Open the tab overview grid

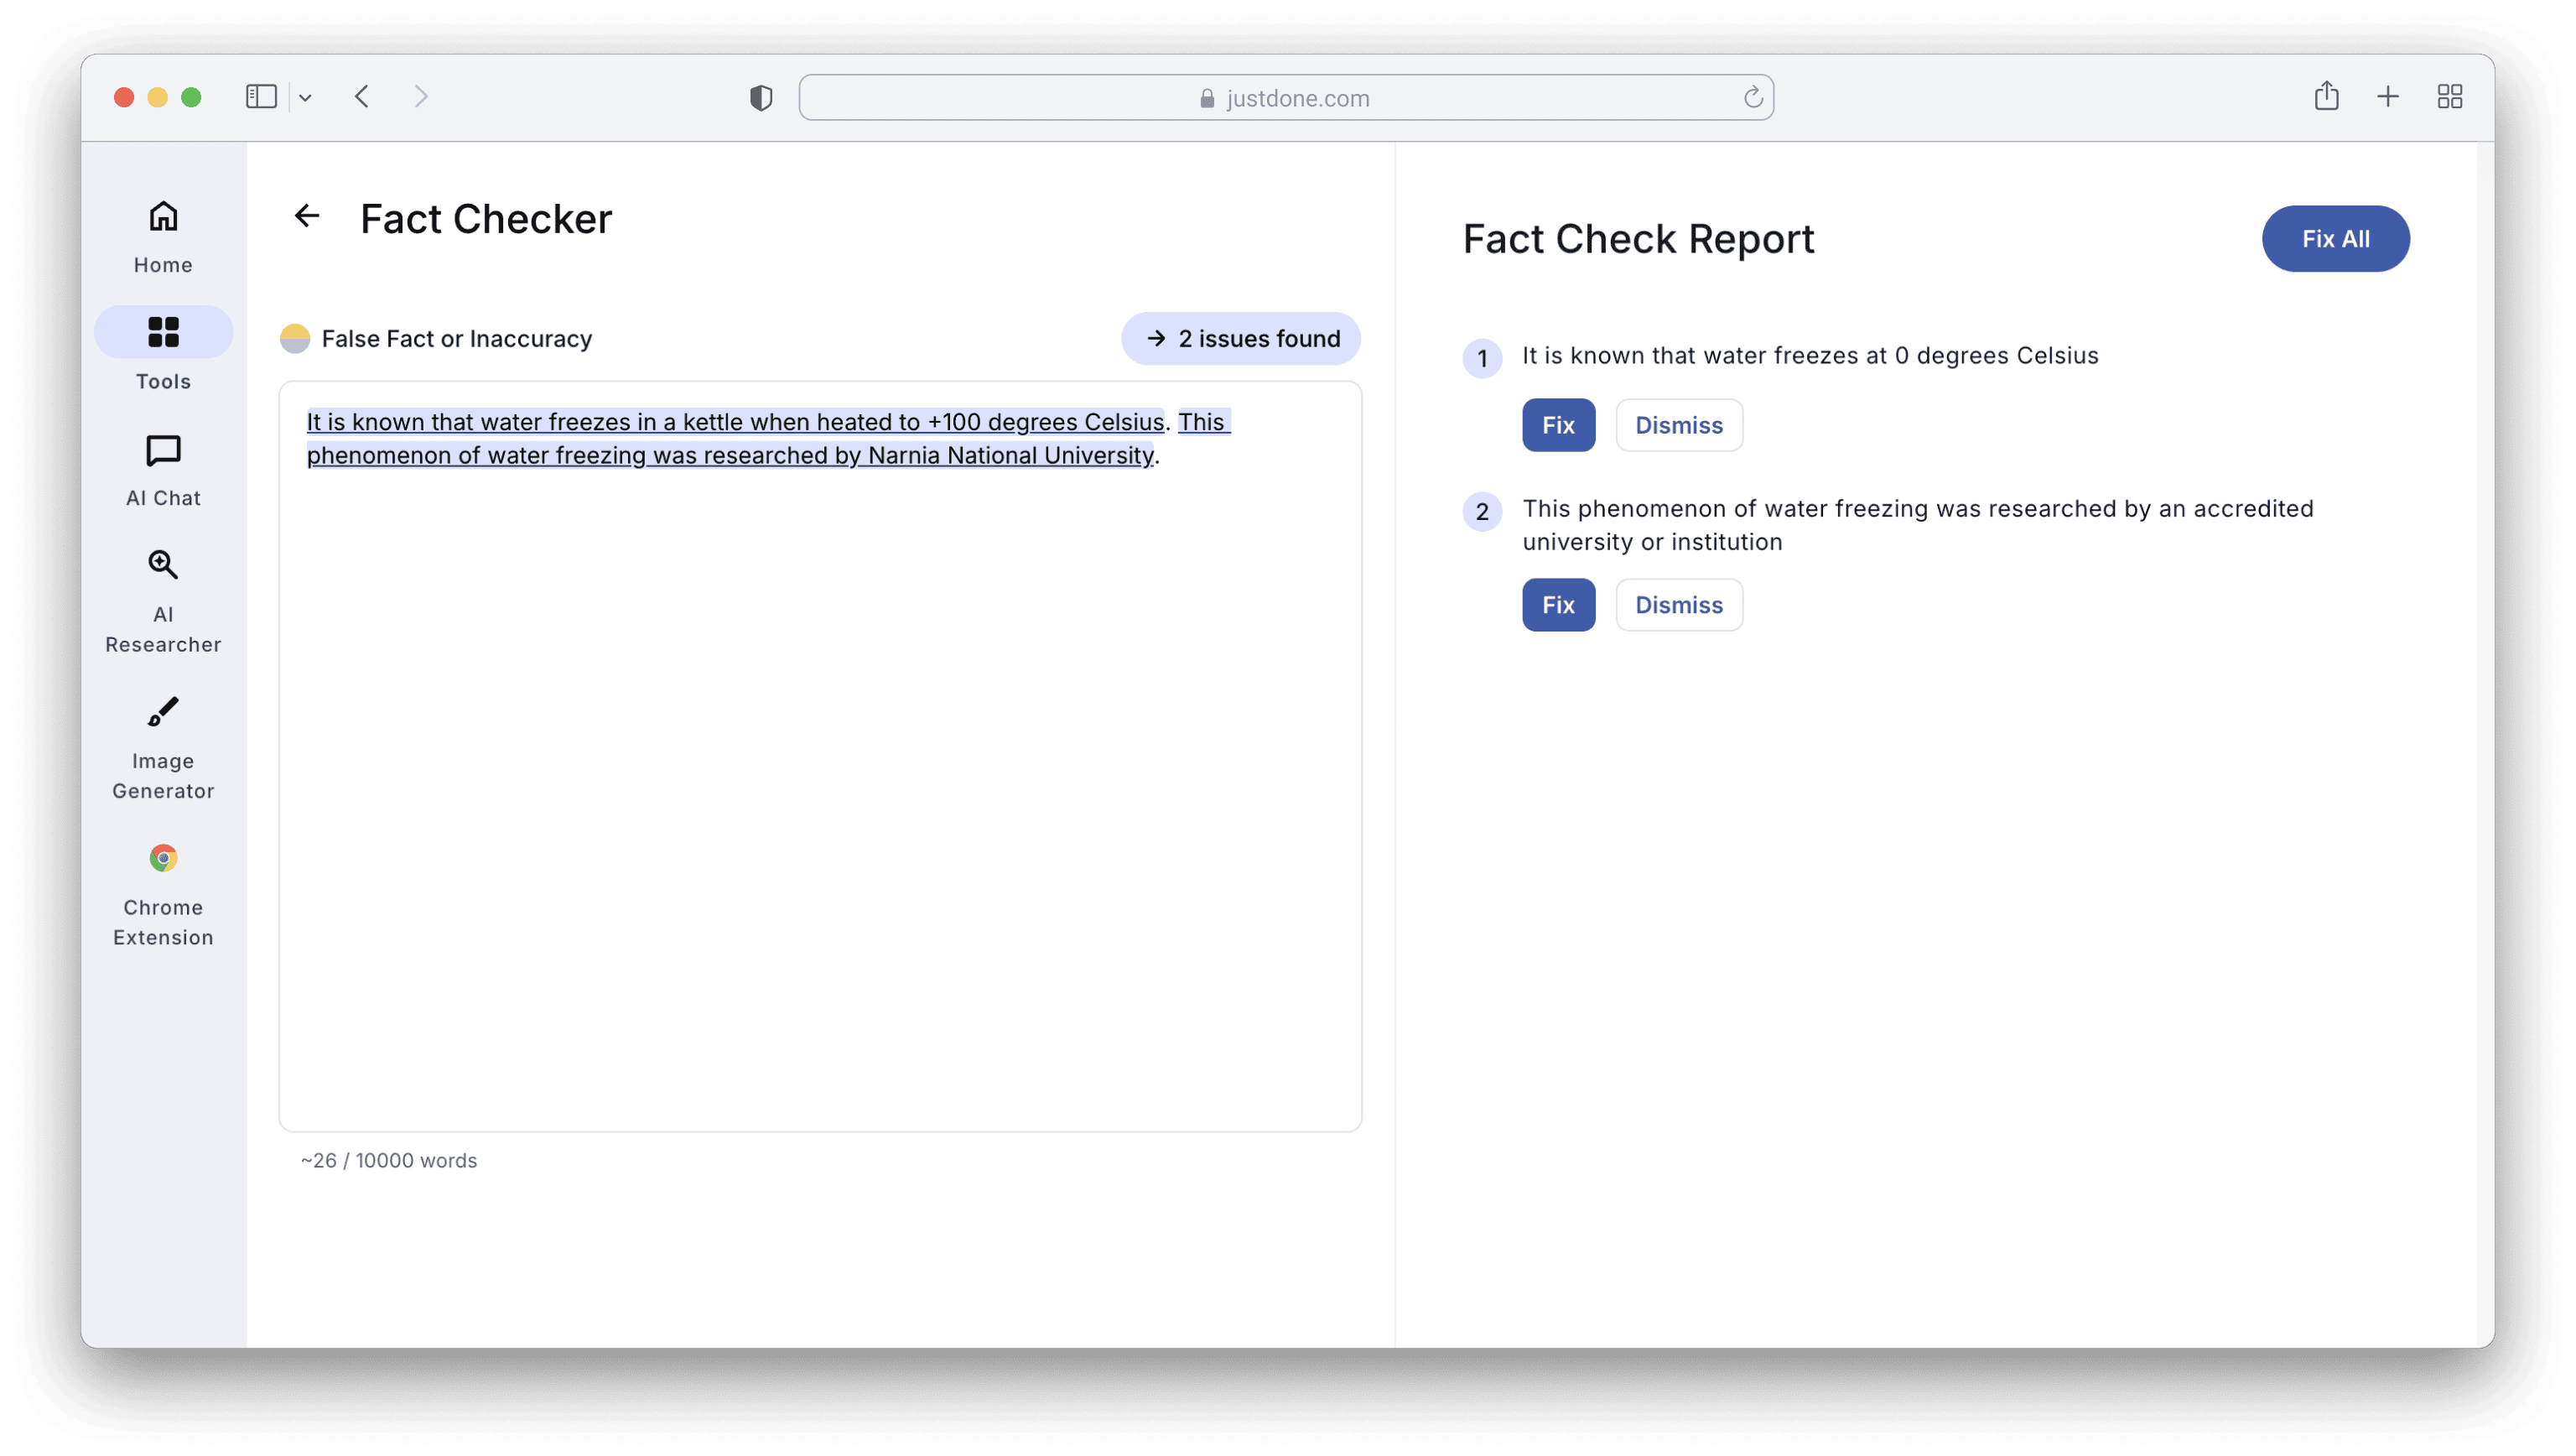(x=2449, y=97)
